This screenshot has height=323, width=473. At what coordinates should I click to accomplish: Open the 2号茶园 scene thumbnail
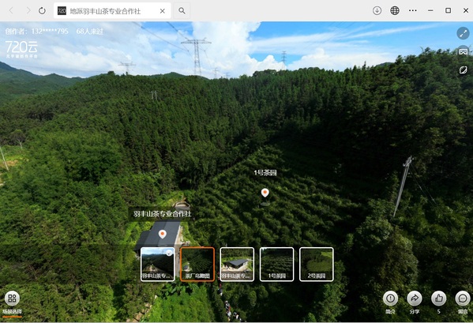pyautogui.click(x=317, y=265)
